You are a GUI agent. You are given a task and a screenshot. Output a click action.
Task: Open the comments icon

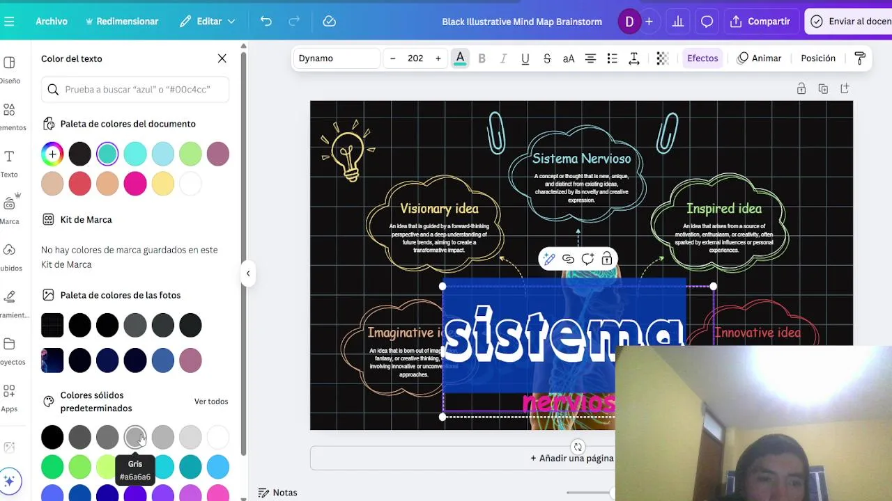(x=707, y=22)
